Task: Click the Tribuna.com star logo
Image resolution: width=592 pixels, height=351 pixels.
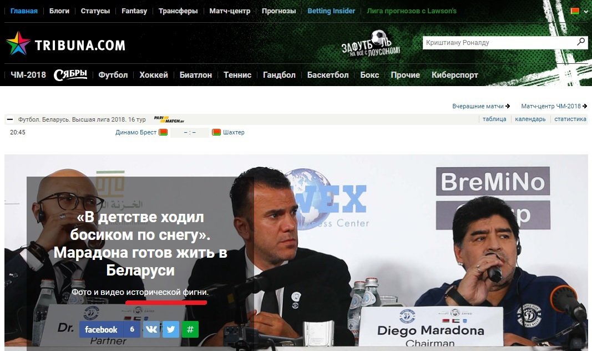Action: pos(18,43)
